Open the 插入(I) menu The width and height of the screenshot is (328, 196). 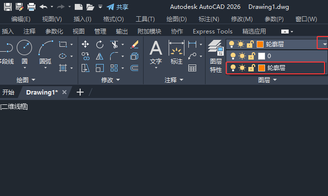[x=83, y=19]
